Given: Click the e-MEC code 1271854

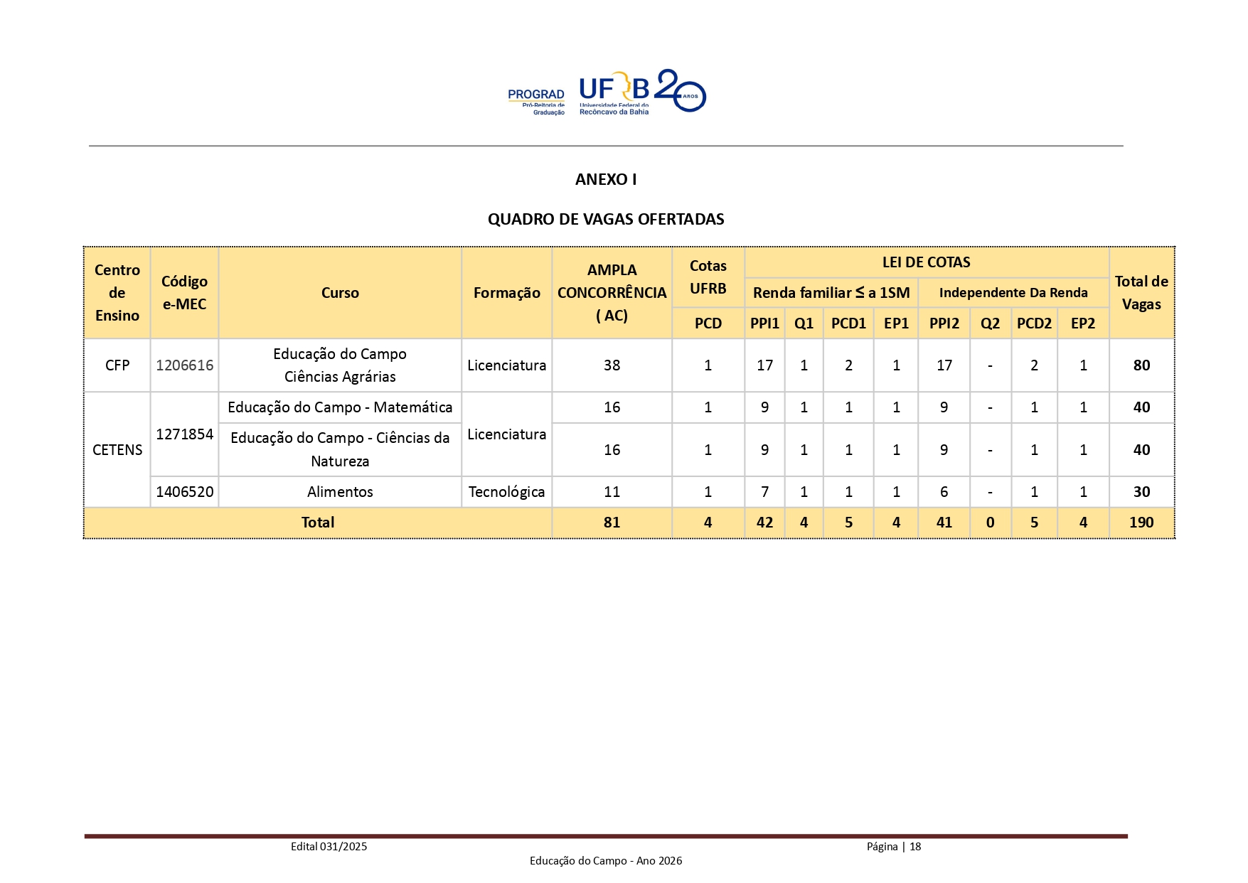Looking at the screenshot, I should [x=184, y=434].
